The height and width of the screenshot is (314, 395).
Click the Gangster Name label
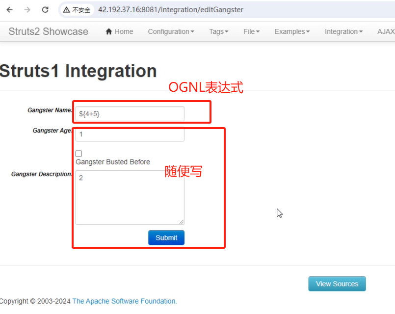(50, 110)
